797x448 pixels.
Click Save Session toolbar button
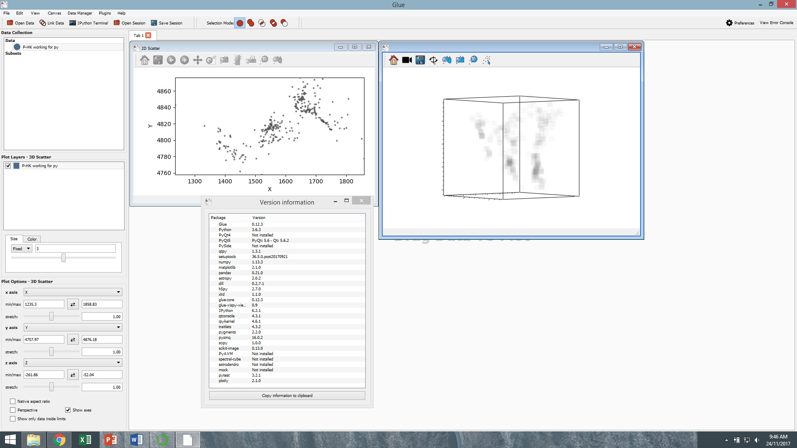point(166,23)
